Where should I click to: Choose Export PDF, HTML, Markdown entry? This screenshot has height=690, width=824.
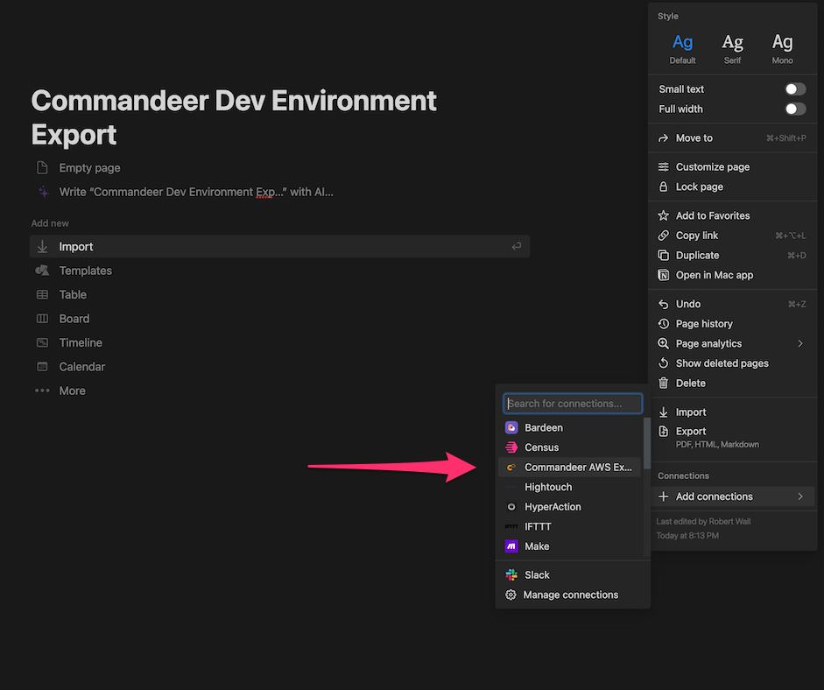[732, 437]
